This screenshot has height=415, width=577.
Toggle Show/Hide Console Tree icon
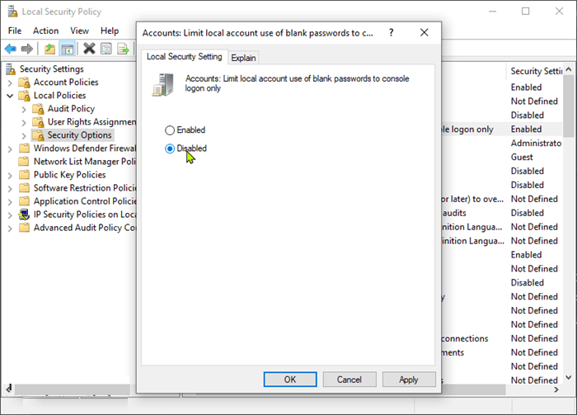pos(68,49)
